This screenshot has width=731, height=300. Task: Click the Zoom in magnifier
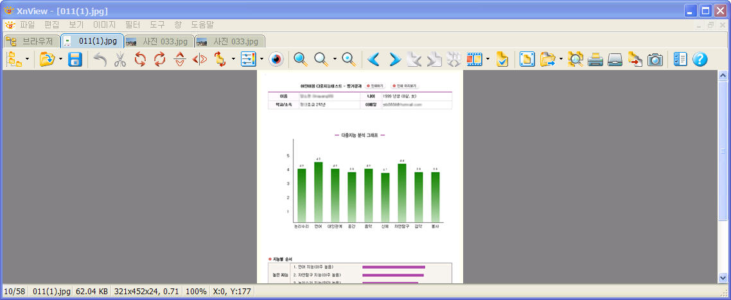pyautogui.click(x=300, y=60)
